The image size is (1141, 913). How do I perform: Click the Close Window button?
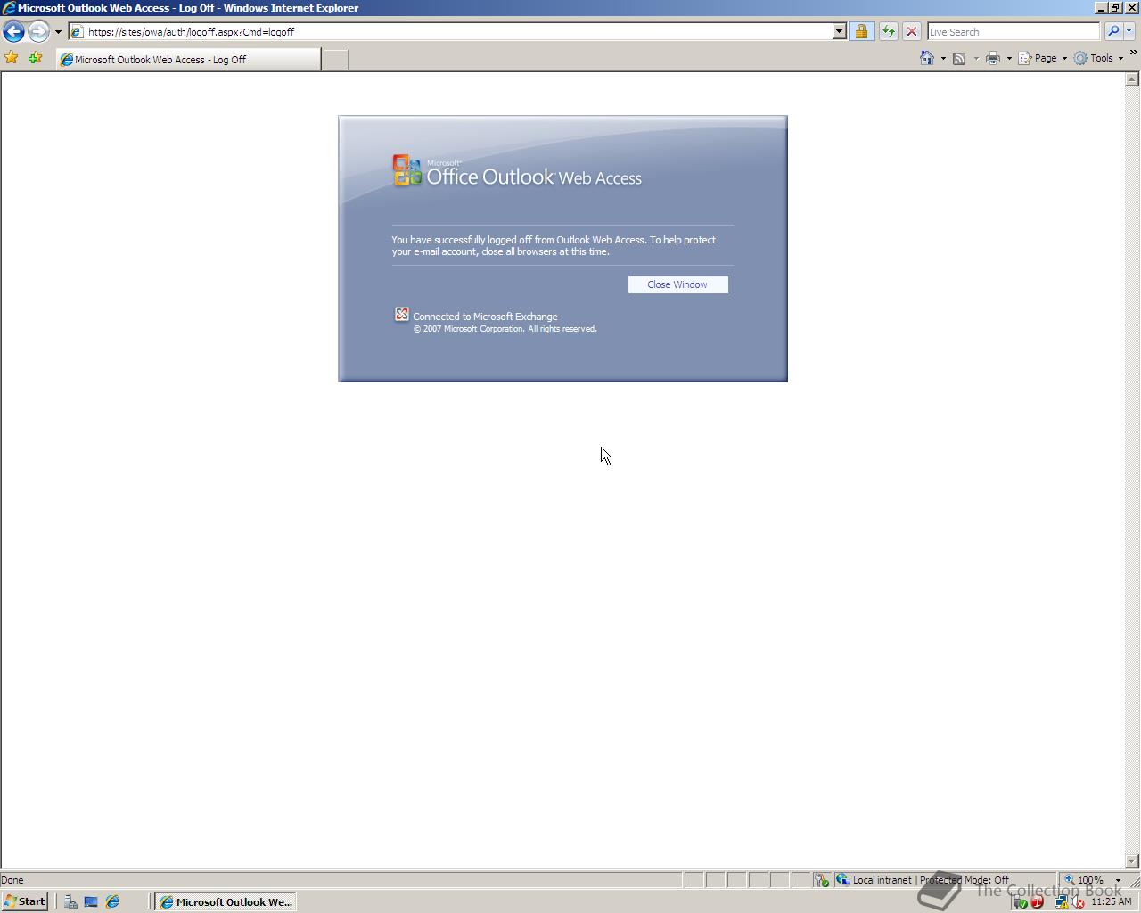(677, 284)
